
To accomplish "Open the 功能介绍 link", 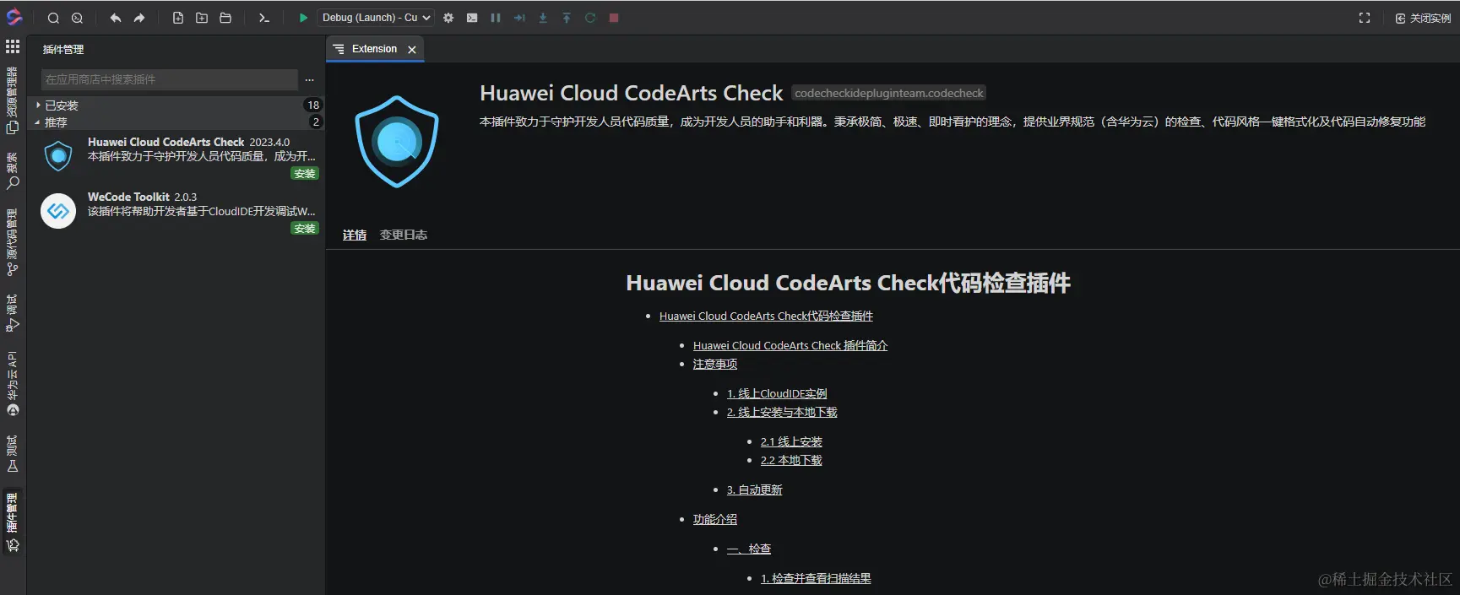I will 715,519.
